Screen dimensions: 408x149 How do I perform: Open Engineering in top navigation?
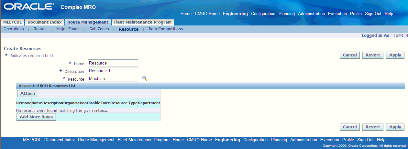[235, 14]
